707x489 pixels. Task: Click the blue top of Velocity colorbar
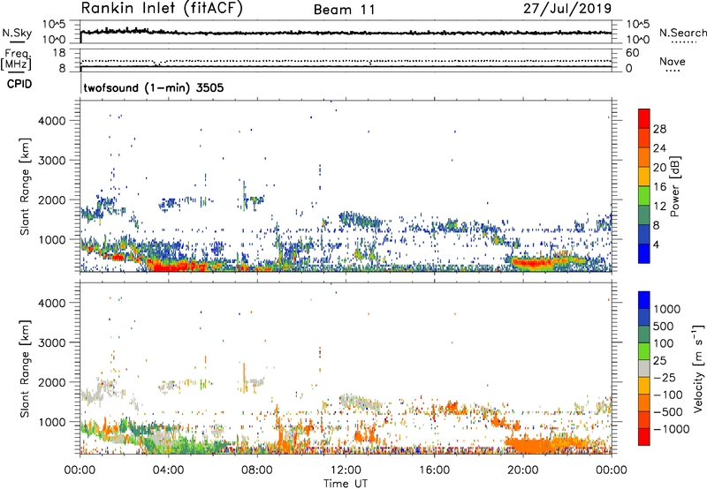(644, 298)
